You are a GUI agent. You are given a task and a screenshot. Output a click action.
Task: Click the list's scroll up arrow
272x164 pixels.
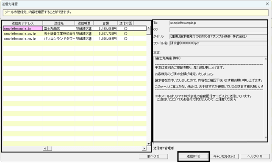point(148,28)
